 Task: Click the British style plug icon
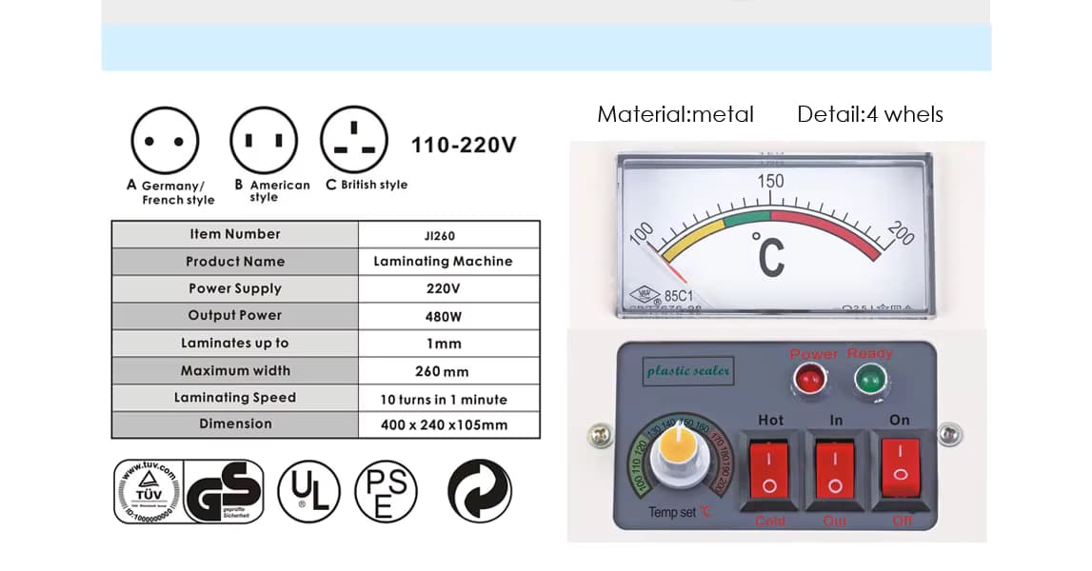click(x=354, y=139)
